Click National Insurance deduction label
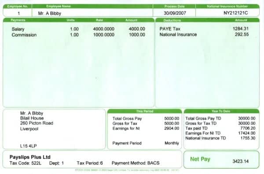The image size is (264, 174). pos(178,34)
